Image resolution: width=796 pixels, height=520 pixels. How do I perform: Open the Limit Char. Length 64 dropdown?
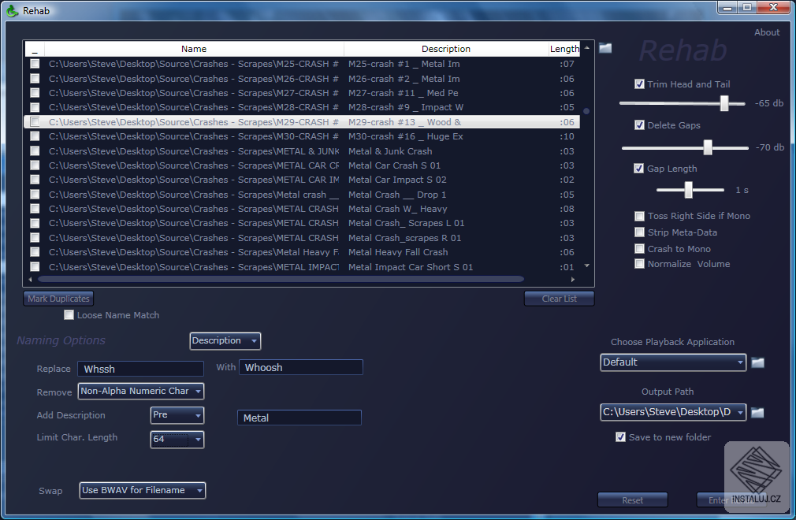177,440
